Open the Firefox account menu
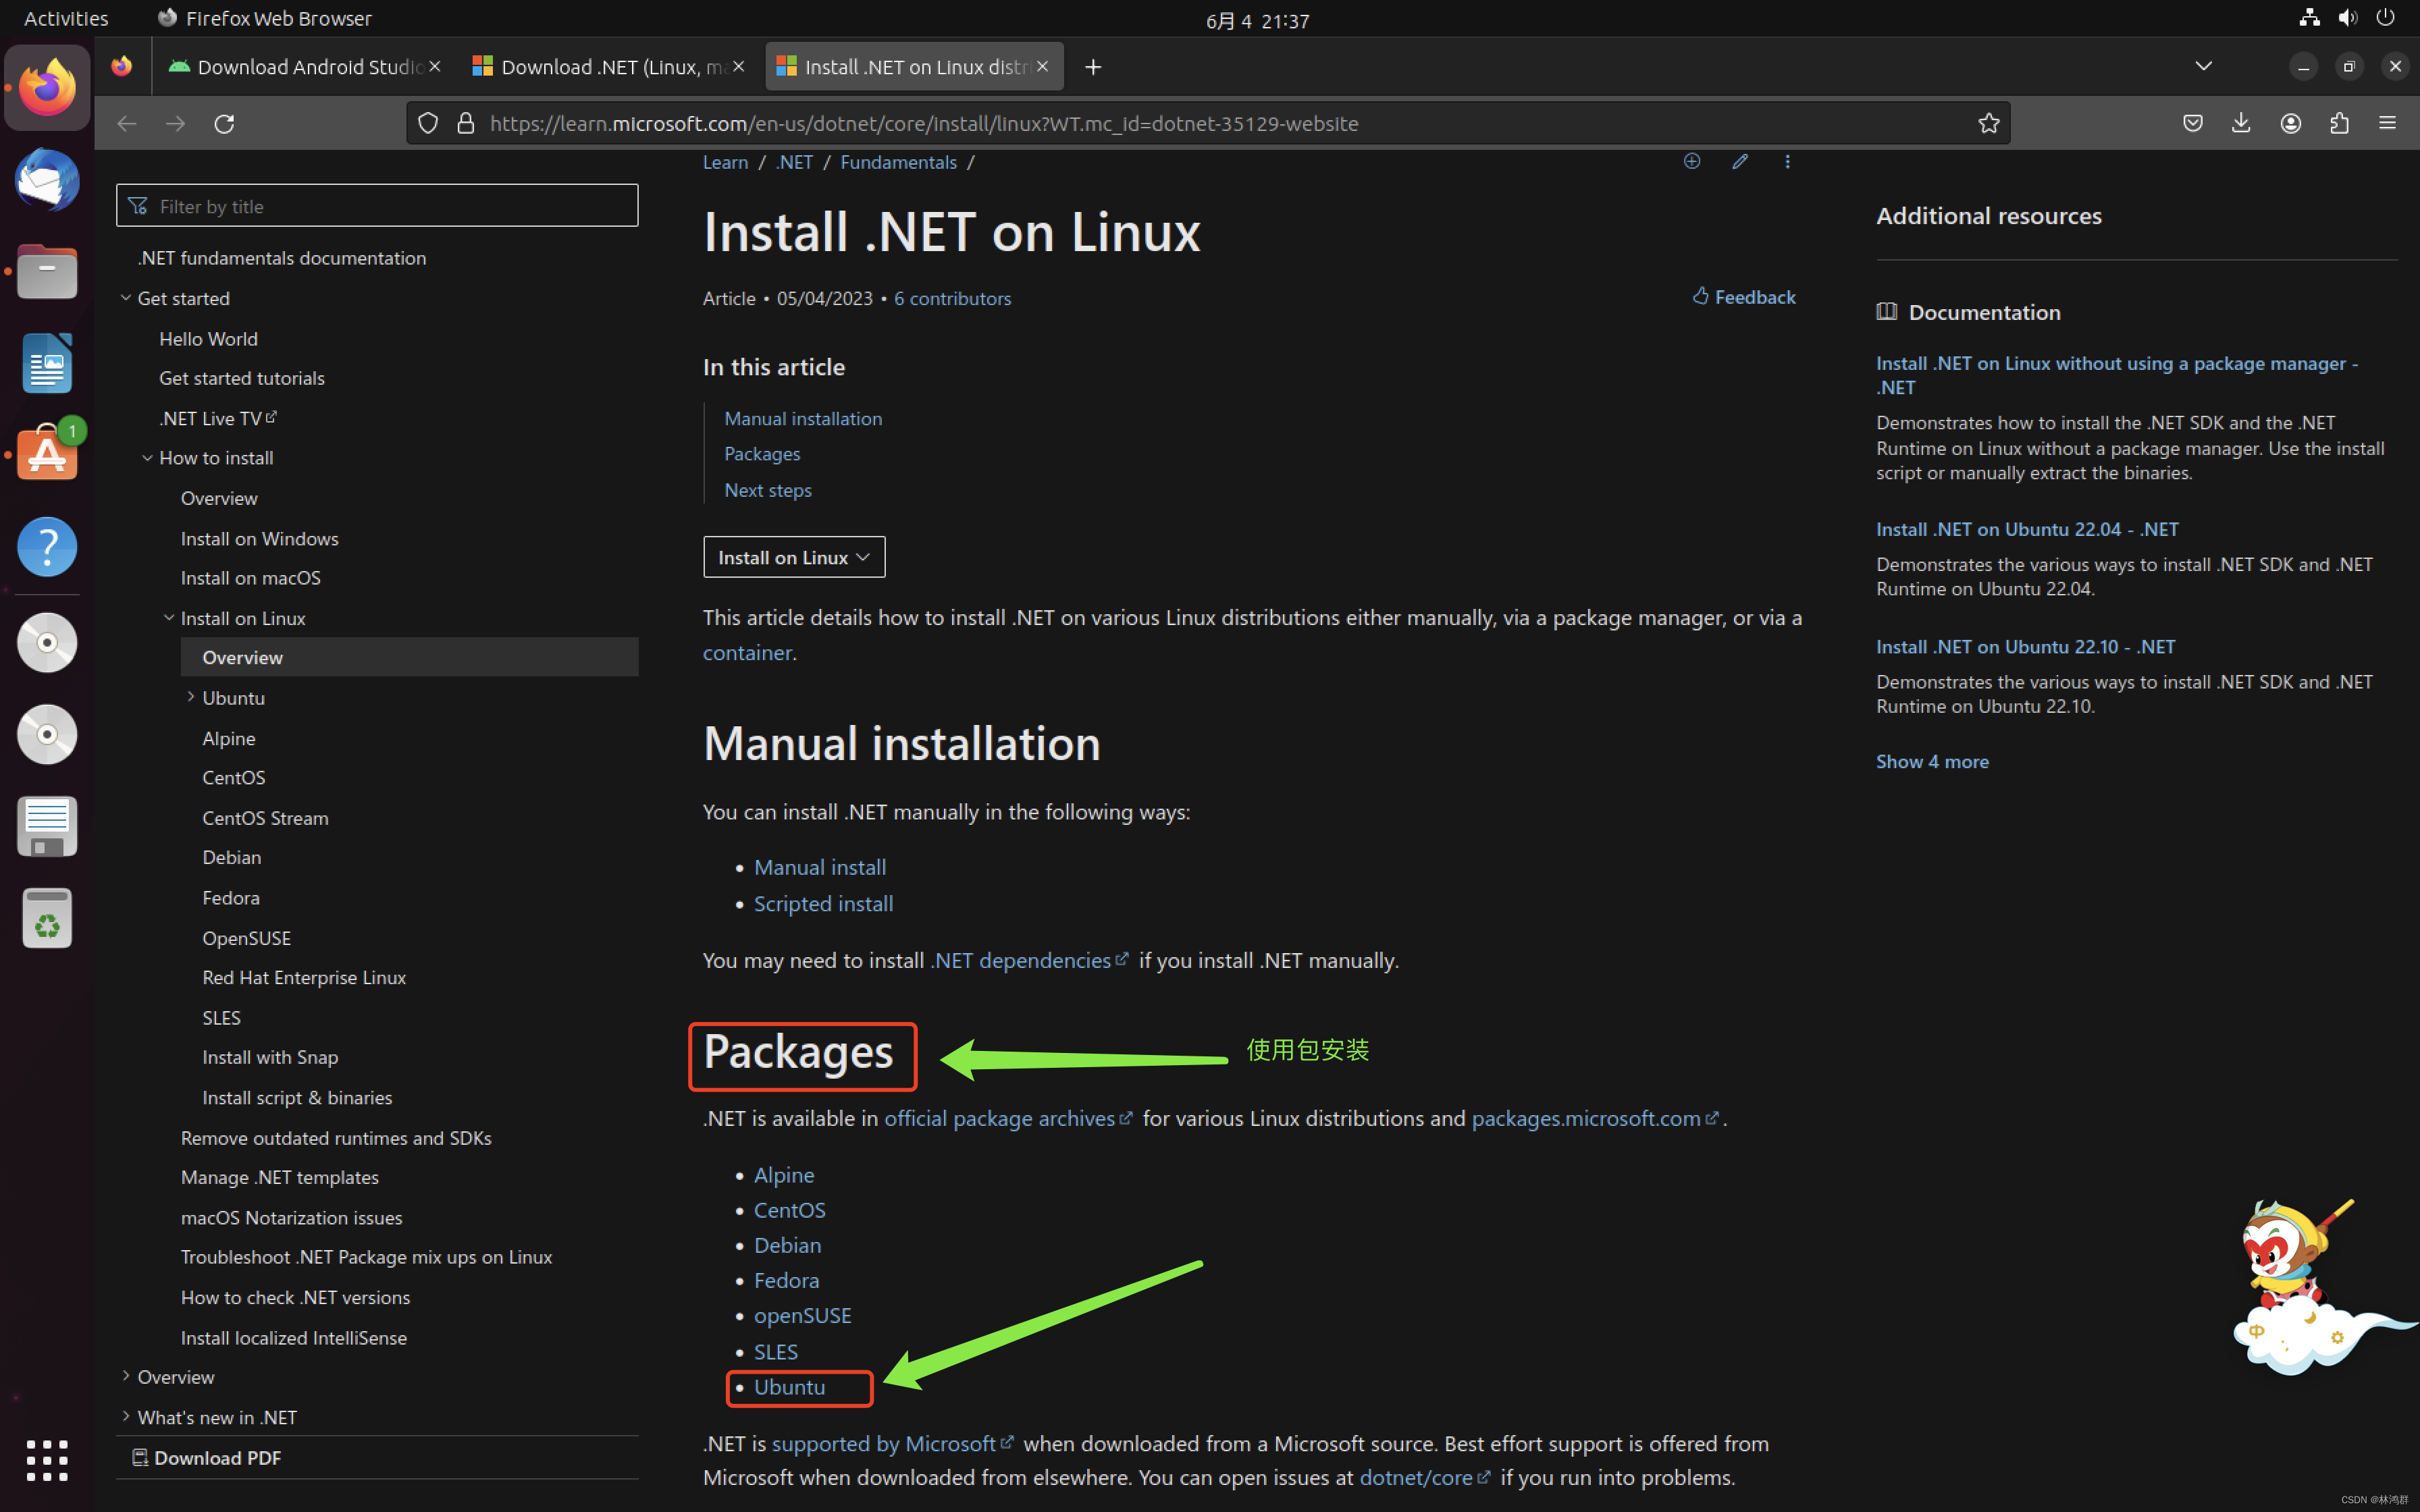Screen dimensions: 2420x1512 [2291, 123]
